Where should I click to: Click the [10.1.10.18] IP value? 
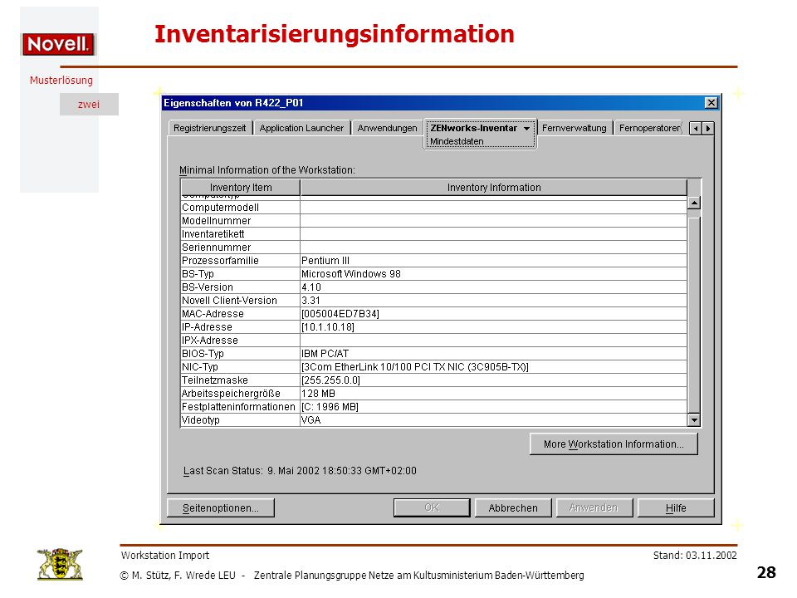(x=328, y=327)
